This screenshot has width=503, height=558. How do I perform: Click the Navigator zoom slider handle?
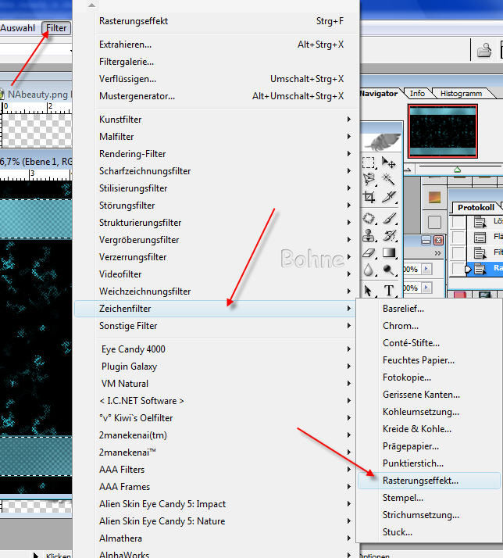[x=458, y=169]
